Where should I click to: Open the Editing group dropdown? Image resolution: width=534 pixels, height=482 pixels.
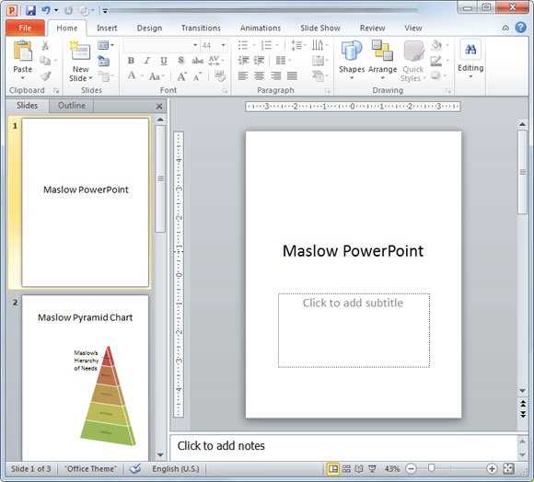point(470,59)
